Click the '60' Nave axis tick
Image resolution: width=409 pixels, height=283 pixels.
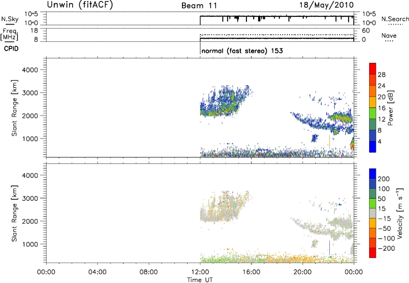366,31
